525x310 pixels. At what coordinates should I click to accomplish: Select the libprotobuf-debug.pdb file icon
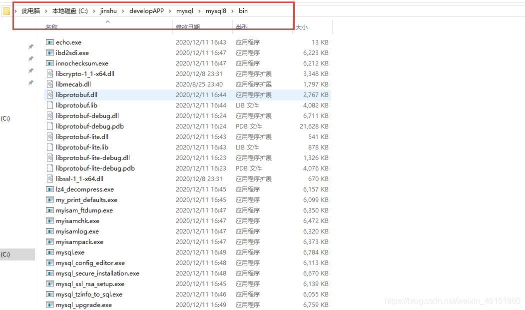point(50,126)
